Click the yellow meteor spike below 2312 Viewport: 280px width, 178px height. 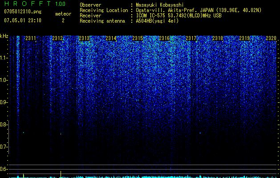point(61,174)
